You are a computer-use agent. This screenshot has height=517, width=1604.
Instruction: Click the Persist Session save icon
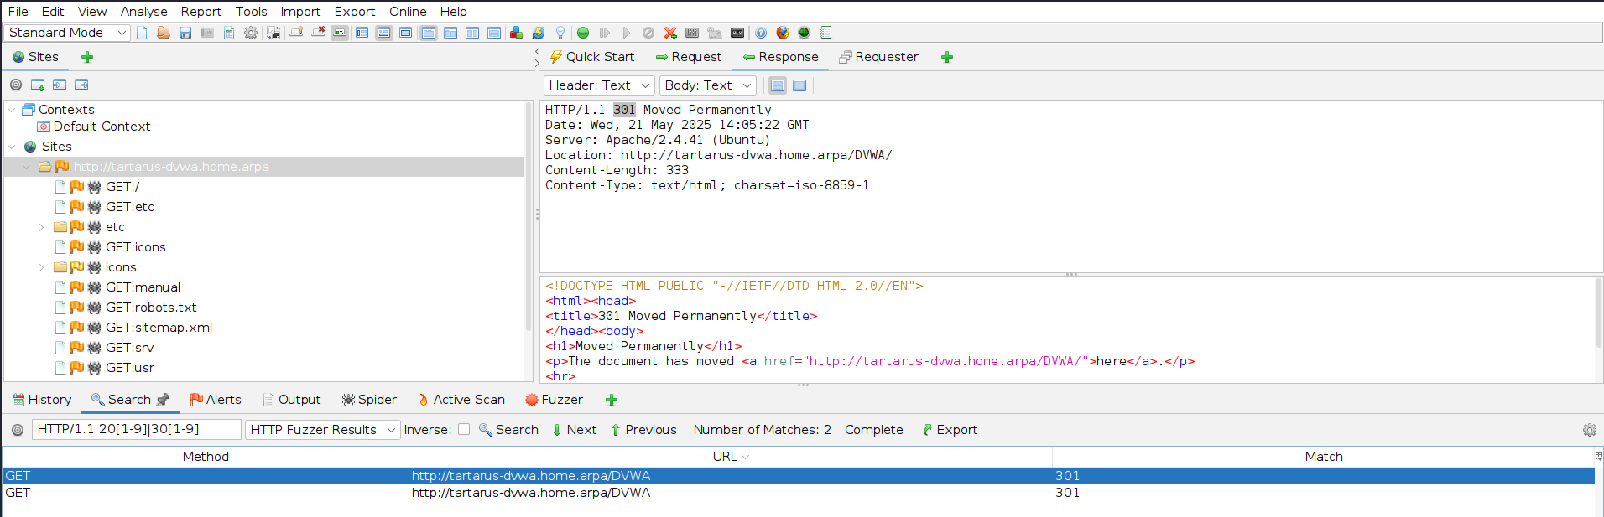185,33
